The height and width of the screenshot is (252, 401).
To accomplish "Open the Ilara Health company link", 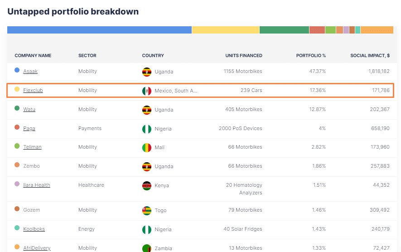I will click(x=37, y=185).
